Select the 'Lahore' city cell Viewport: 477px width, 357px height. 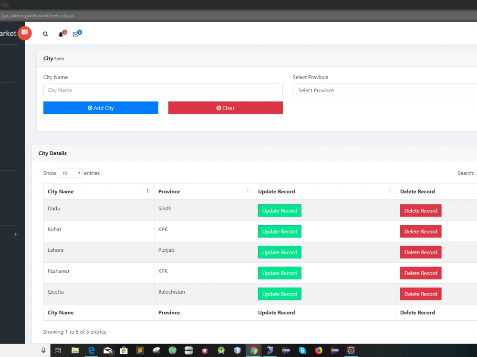pyautogui.click(x=99, y=252)
